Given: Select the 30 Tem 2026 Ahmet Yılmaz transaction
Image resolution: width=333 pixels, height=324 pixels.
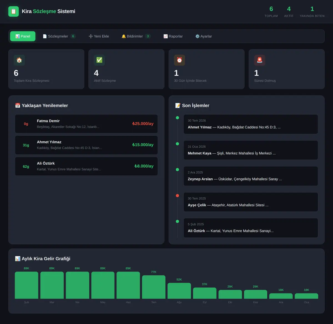Looking at the screenshot, I should [251, 124].
